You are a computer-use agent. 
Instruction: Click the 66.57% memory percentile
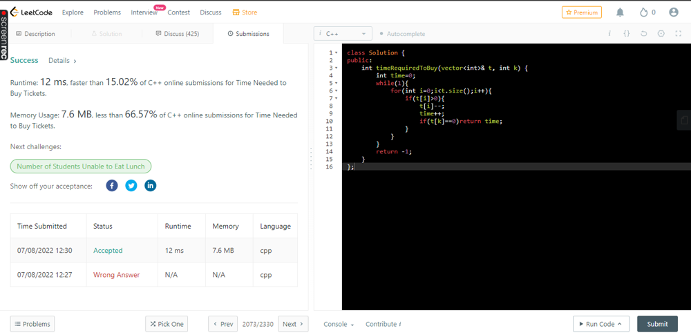click(x=141, y=115)
